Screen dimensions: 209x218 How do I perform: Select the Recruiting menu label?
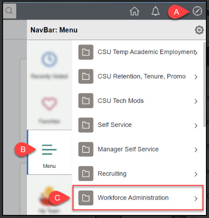pos(112,174)
